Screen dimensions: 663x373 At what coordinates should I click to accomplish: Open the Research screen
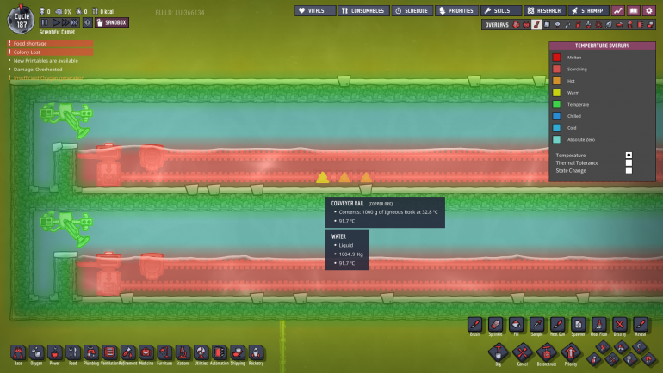coord(545,10)
